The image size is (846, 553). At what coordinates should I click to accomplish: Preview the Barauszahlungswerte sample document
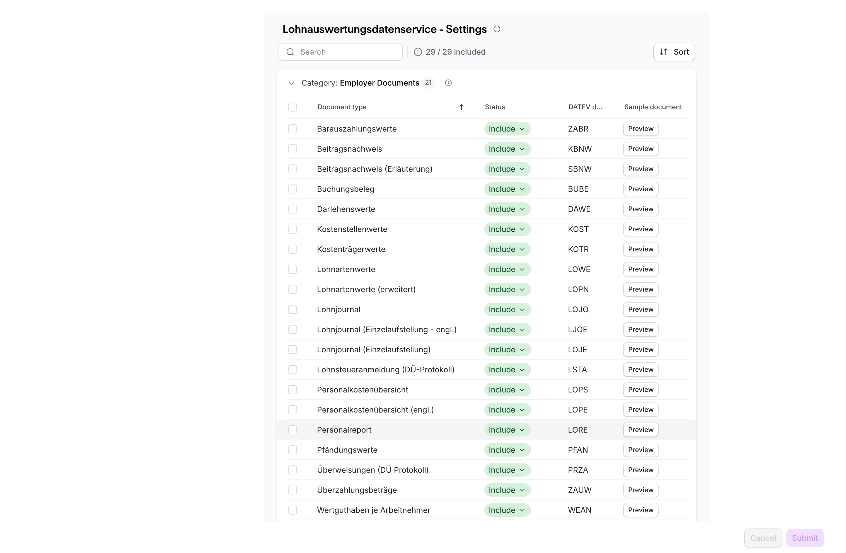(x=640, y=129)
